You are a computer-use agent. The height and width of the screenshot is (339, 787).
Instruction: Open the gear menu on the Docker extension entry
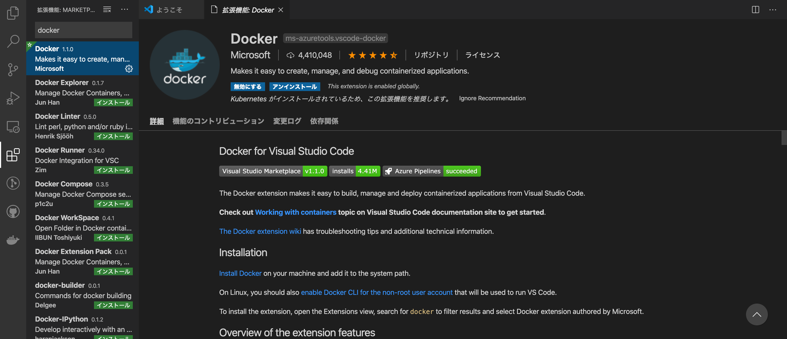(x=129, y=69)
